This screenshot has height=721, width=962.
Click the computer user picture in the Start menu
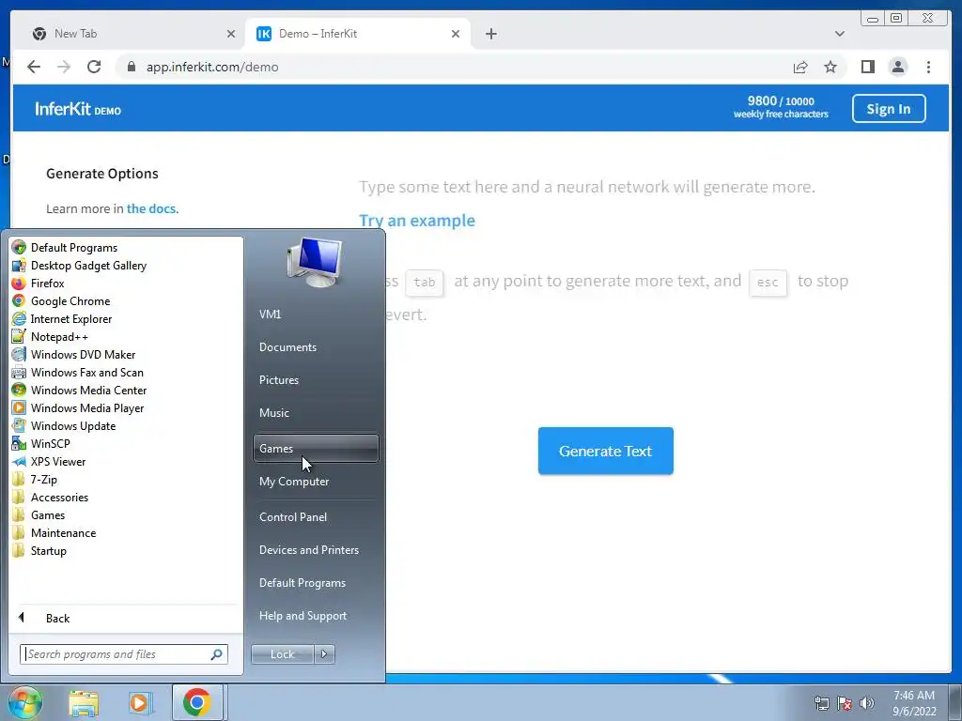314,263
